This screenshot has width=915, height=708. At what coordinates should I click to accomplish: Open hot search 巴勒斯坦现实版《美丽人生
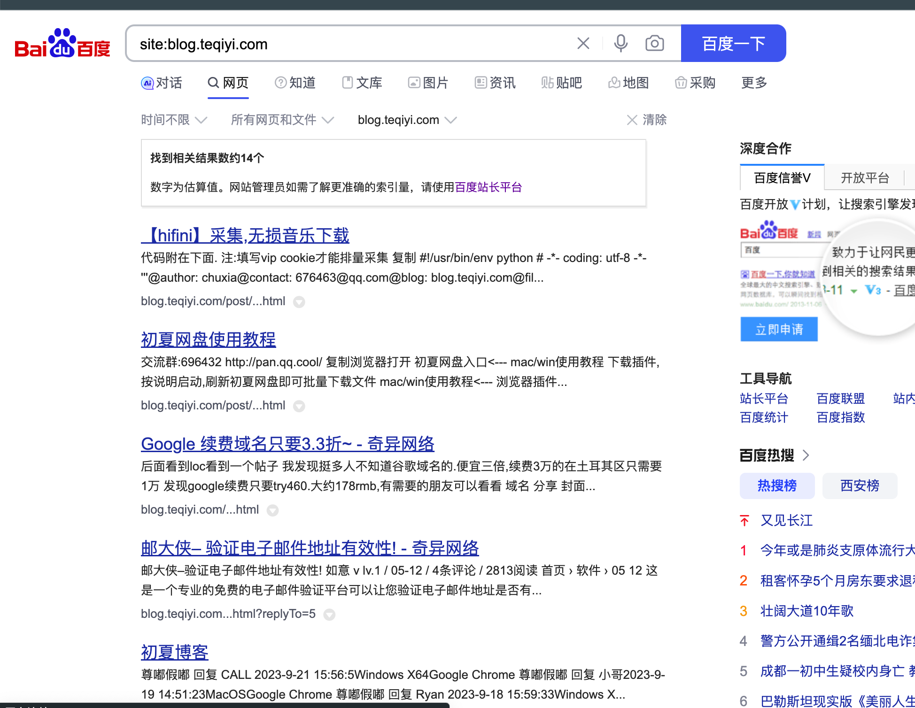(837, 701)
